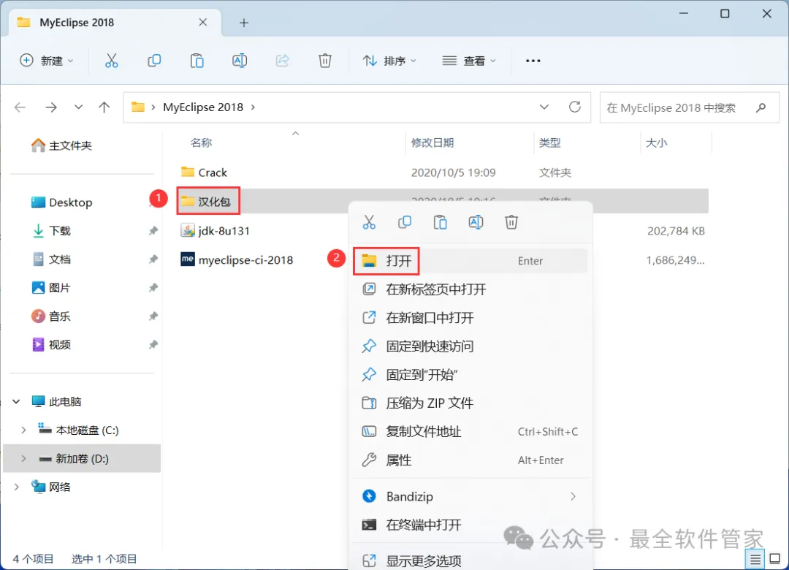Choose 固定到快速访问
The width and height of the screenshot is (789, 570).
tap(470, 346)
